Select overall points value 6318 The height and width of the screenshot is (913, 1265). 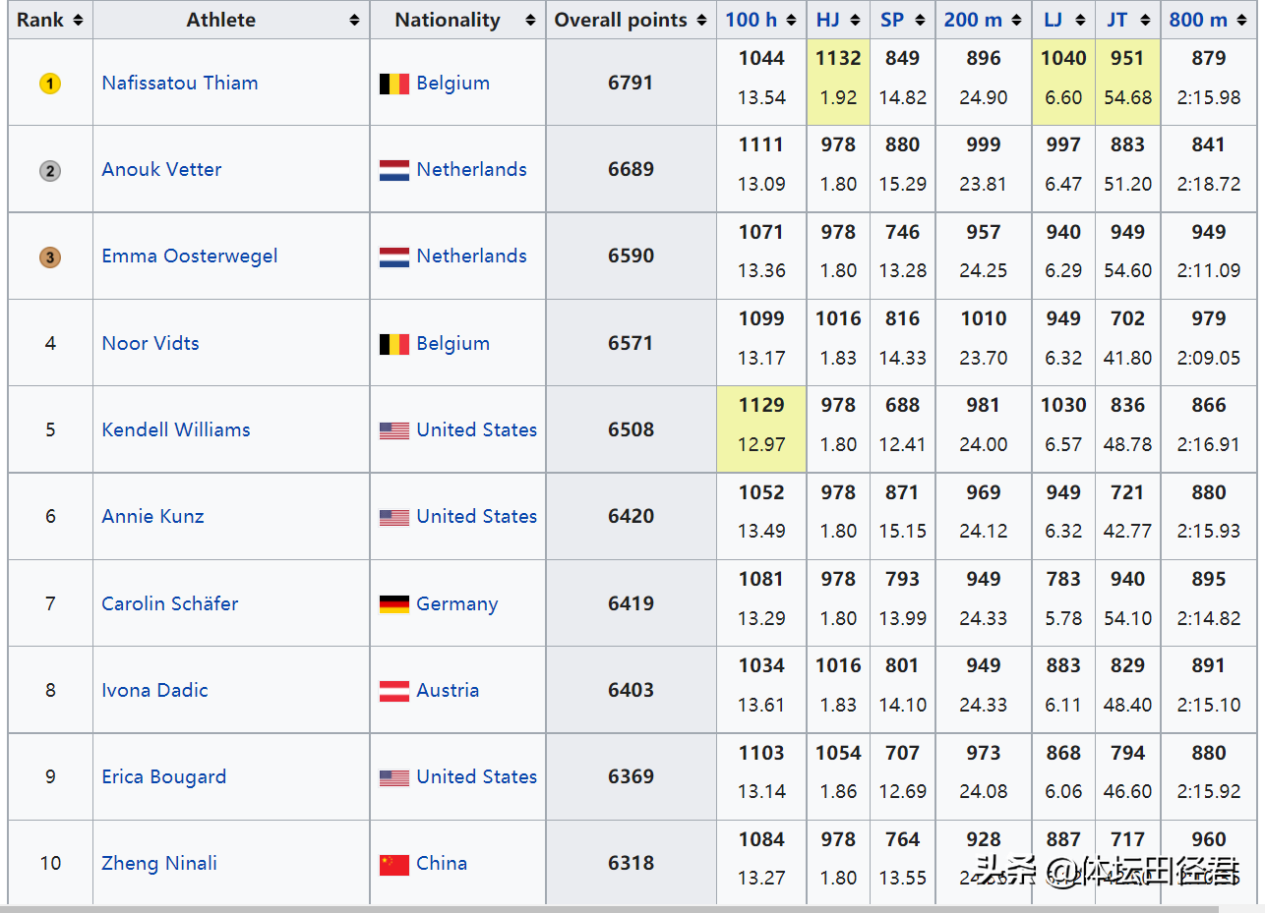(x=631, y=864)
